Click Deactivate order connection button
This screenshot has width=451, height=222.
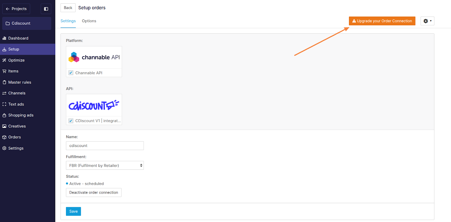(x=94, y=192)
